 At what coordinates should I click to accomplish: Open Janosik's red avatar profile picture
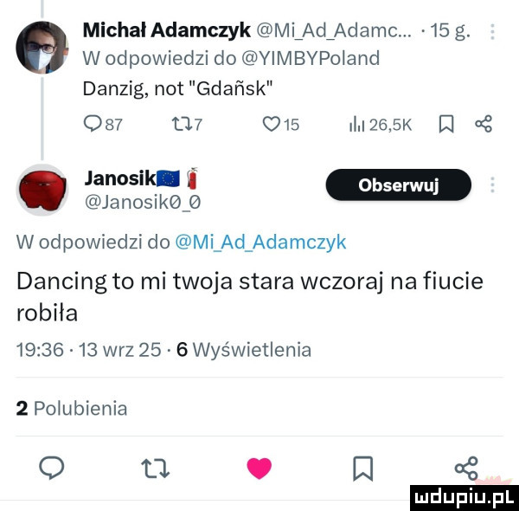42,190
